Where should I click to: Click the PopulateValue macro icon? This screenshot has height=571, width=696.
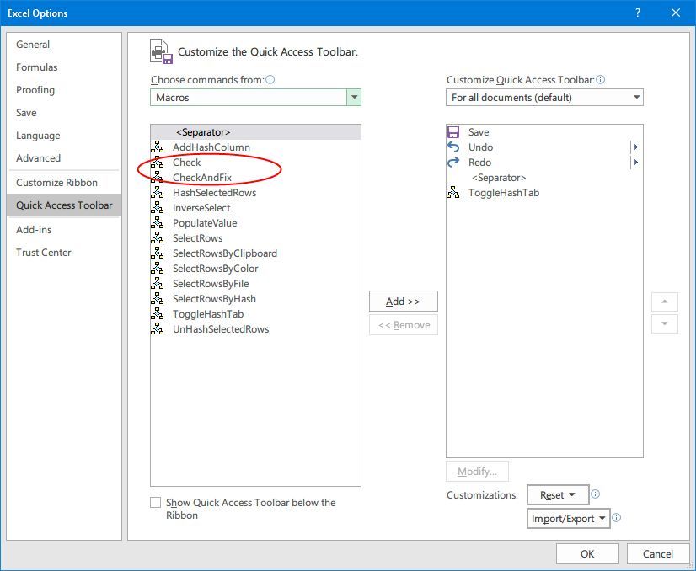pos(157,222)
